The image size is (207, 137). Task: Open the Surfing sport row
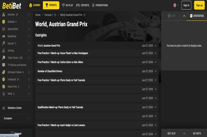(x=16, y=50)
